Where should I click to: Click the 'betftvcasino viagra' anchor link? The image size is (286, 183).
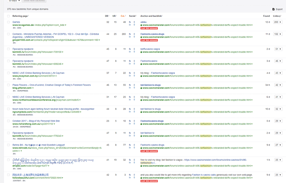(x=150, y=49)
